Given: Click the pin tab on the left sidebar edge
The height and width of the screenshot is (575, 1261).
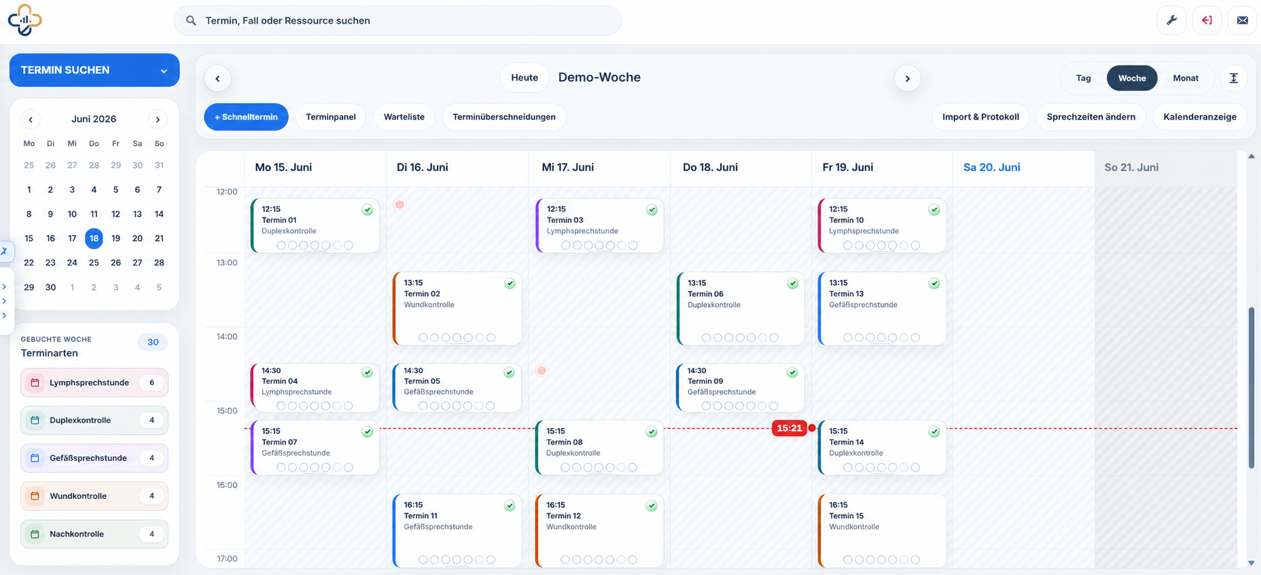Looking at the screenshot, I should (5, 251).
